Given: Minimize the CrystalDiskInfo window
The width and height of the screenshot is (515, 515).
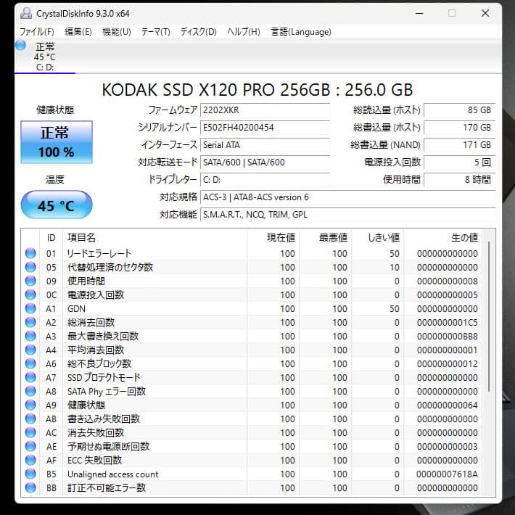Looking at the screenshot, I should coord(419,14).
